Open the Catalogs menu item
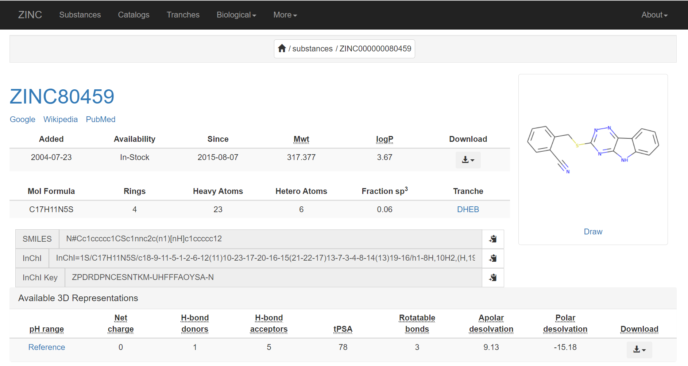The image size is (688, 366). 134,15
